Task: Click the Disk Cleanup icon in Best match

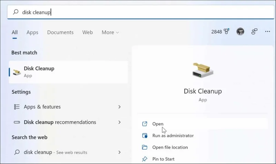Action: pos(17,72)
